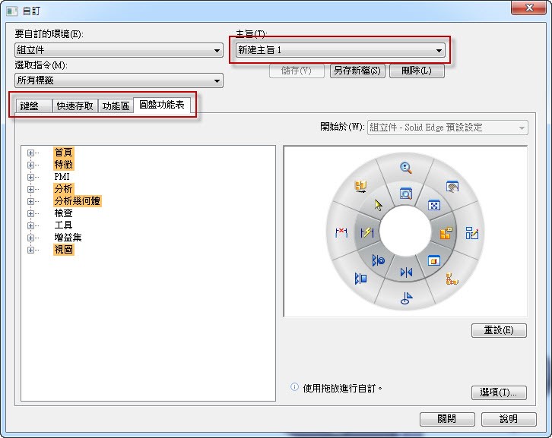Click the 刪除(L) button
The image size is (552, 438).
[417, 71]
